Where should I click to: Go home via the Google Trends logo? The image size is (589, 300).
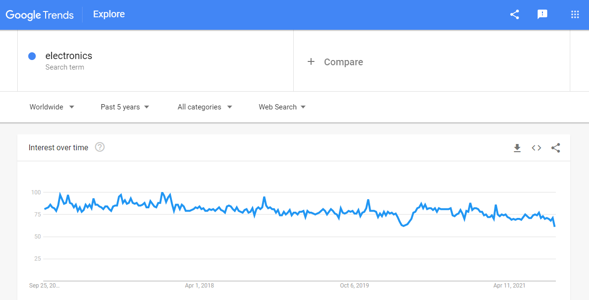(40, 14)
